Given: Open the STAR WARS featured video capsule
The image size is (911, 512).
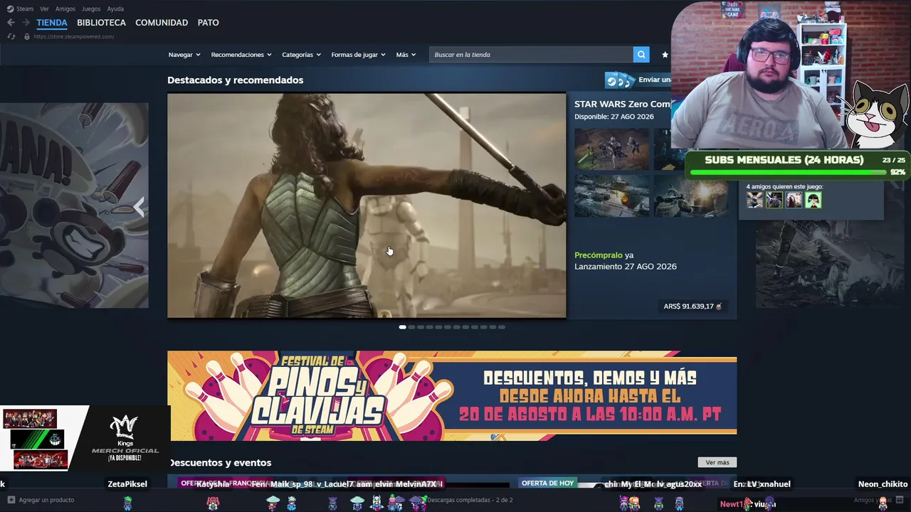Looking at the screenshot, I should (x=367, y=206).
